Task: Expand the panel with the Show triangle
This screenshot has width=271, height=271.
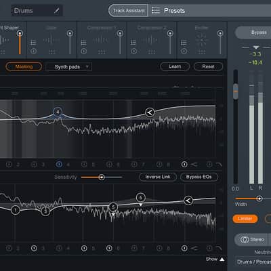Action: point(222,259)
